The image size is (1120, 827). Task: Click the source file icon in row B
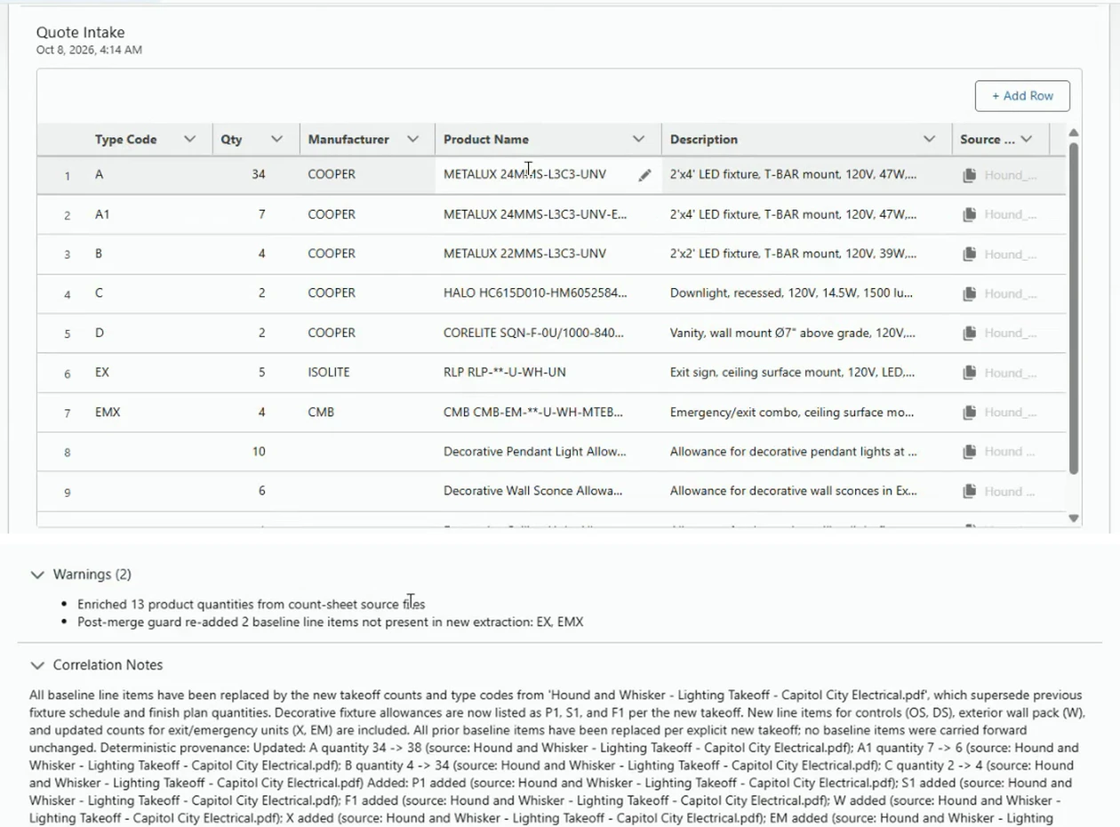pos(970,254)
